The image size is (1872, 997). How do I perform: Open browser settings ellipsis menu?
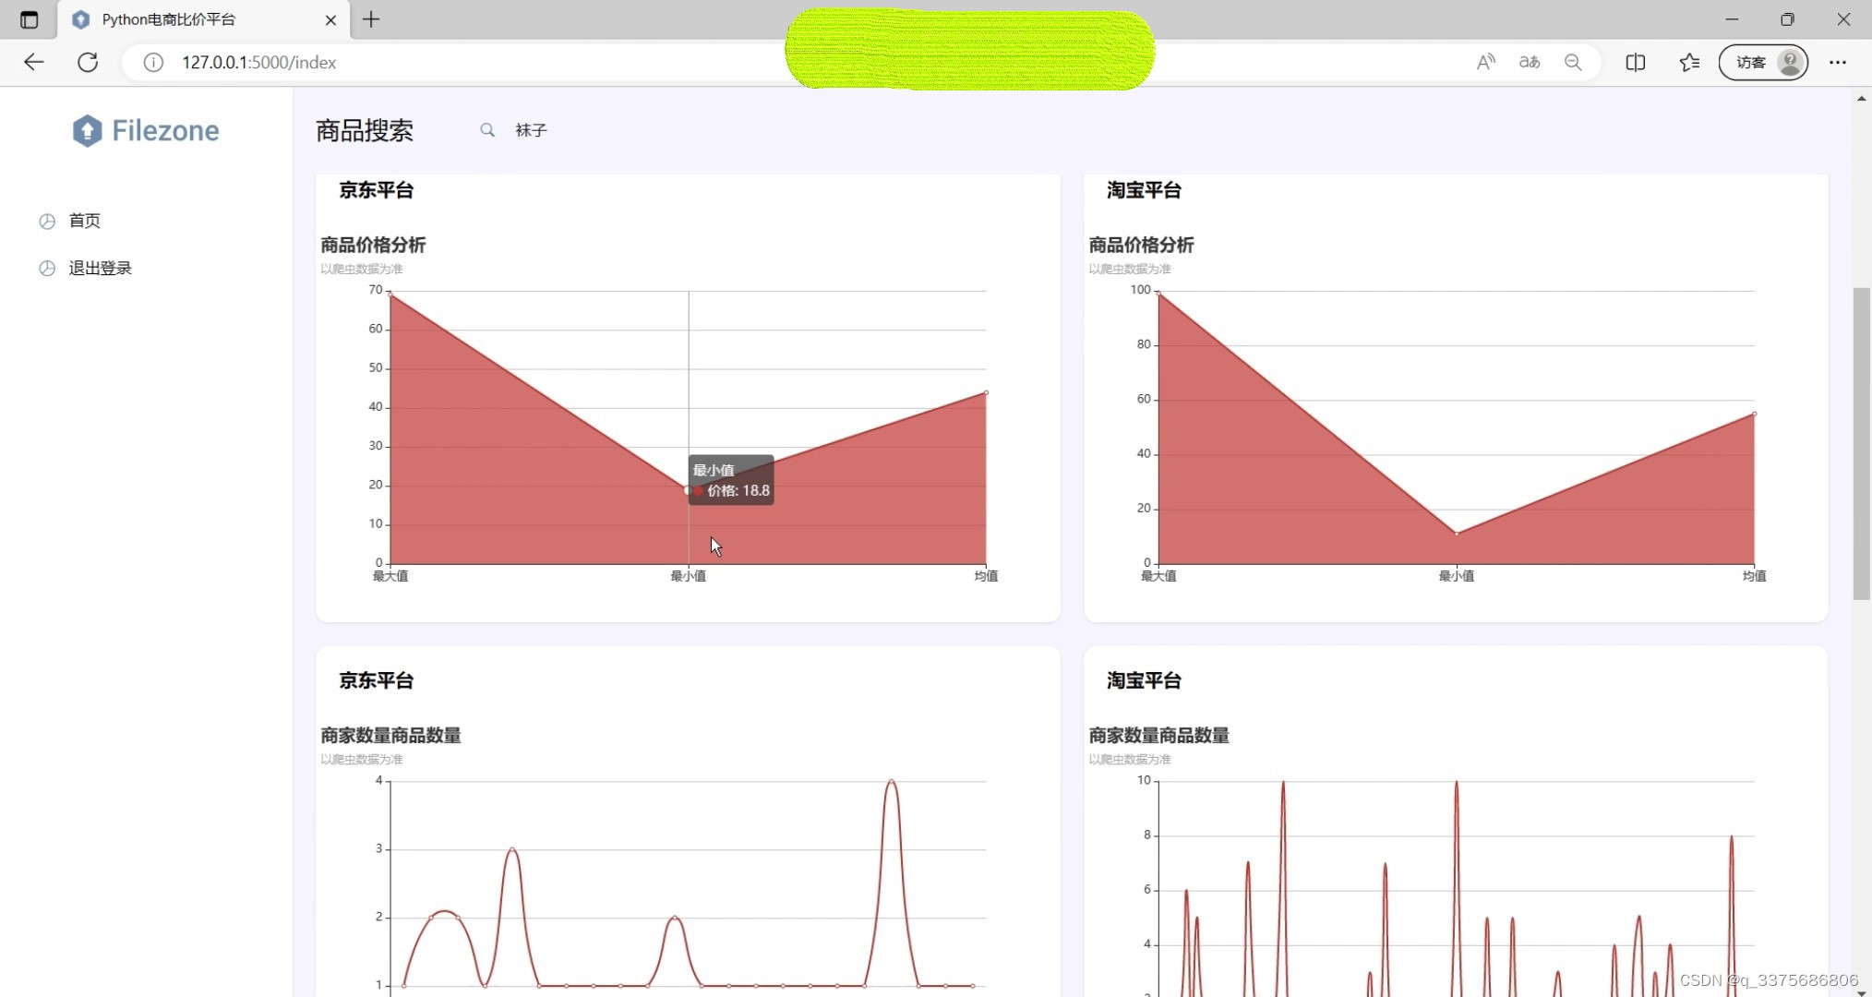coord(1838,62)
